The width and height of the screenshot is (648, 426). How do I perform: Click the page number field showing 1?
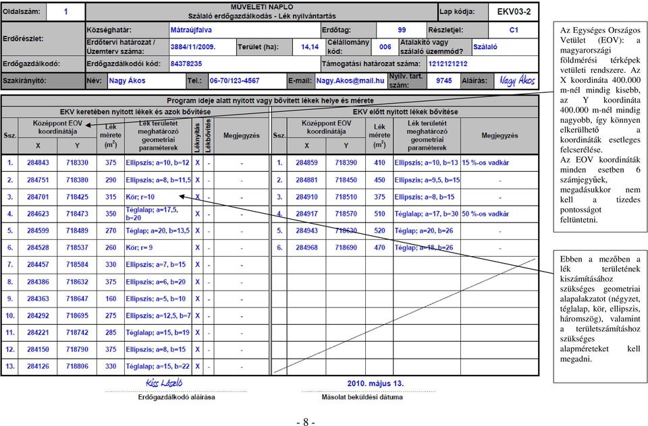[x=65, y=11]
